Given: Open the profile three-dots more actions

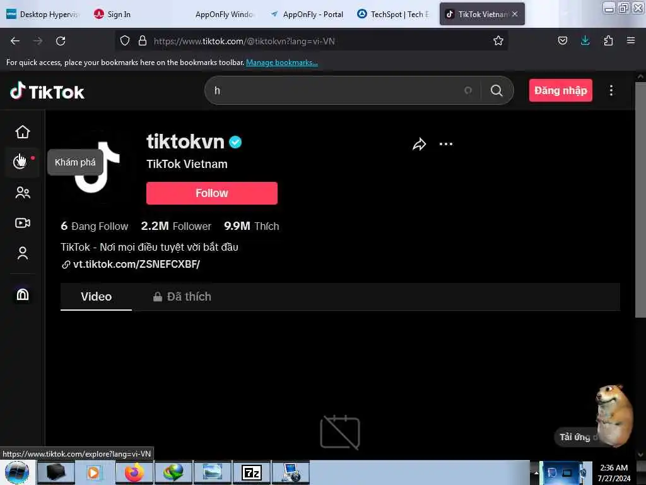Looking at the screenshot, I should pos(446,144).
